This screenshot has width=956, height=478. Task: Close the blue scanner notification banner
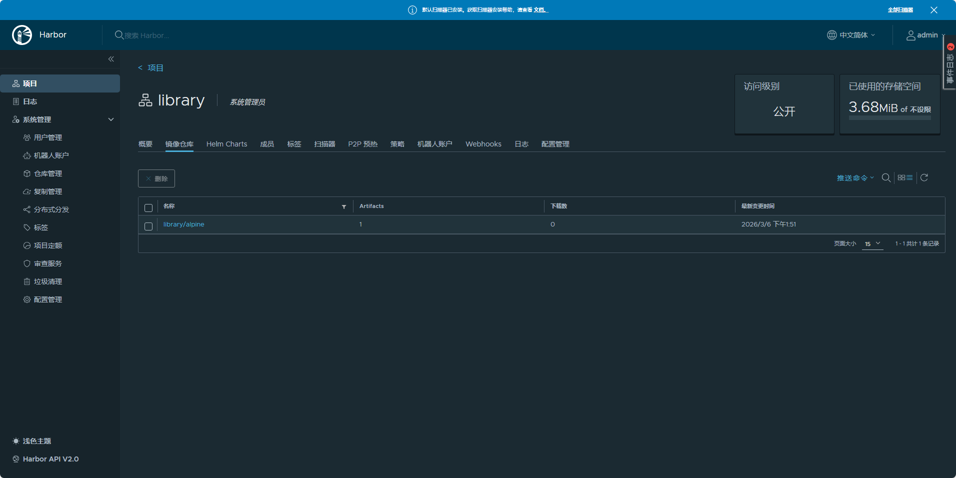[x=933, y=10]
